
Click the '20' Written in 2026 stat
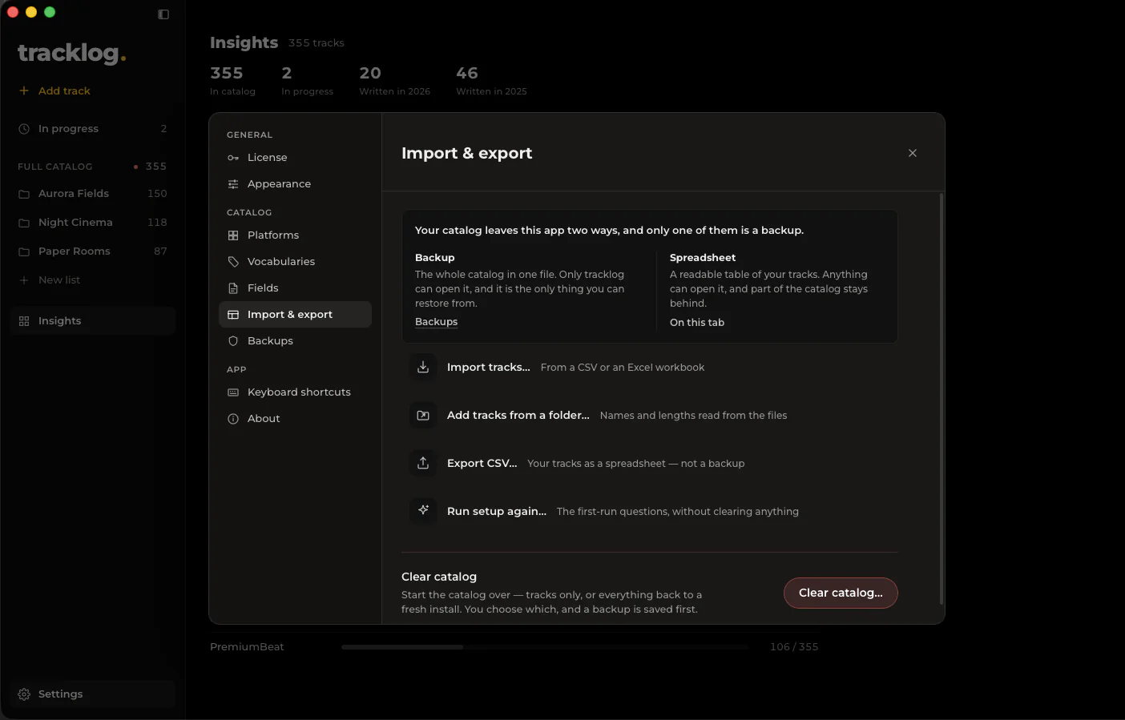coord(394,81)
